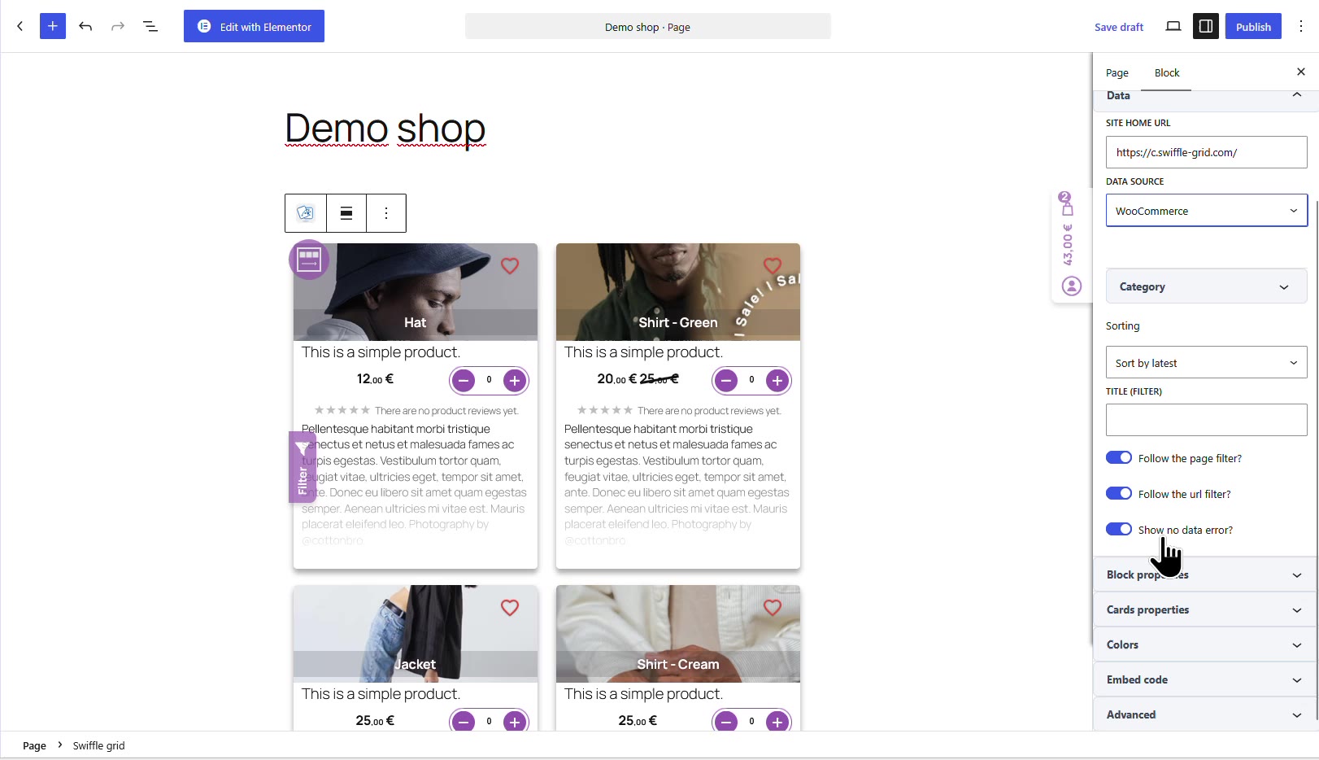This screenshot has height=760, width=1319.
Task: Open the cart bag icon with badge
Action: 1067,204
